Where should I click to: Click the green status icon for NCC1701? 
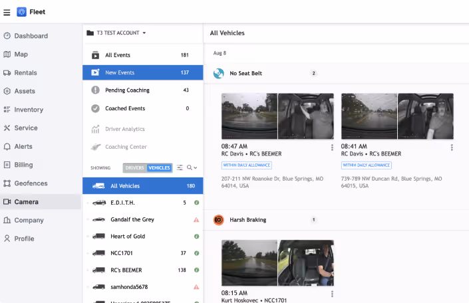click(196, 253)
